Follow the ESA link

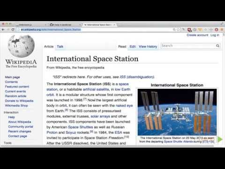point(118,132)
